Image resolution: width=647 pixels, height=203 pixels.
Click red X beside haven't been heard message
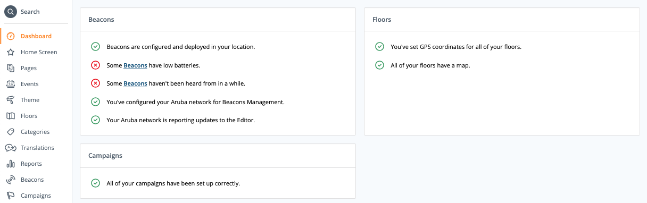pos(96,83)
